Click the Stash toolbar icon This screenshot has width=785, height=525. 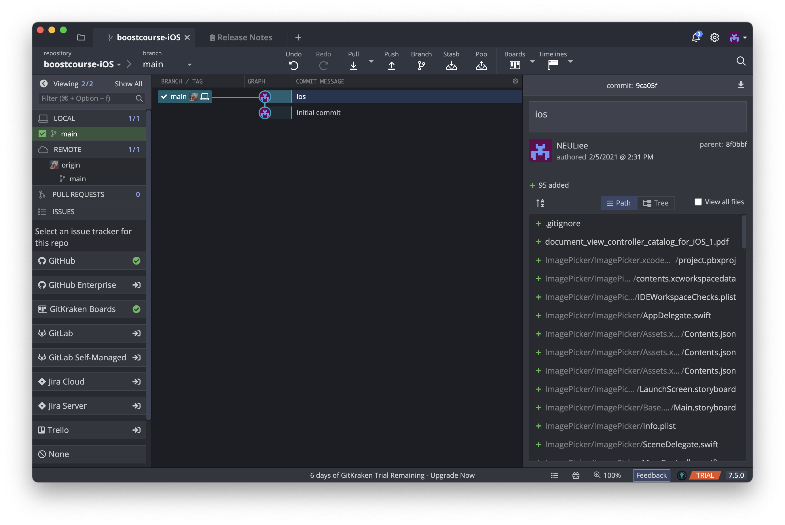(451, 66)
